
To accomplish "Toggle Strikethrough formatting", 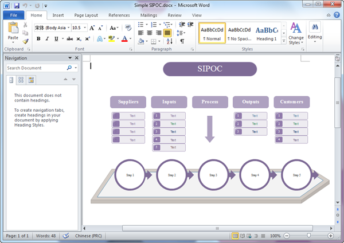I will point(69,38).
